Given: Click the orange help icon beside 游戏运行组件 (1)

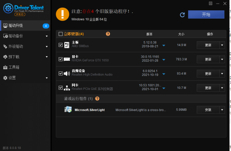Looking at the screenshot, I should click(x=97, y=98).
